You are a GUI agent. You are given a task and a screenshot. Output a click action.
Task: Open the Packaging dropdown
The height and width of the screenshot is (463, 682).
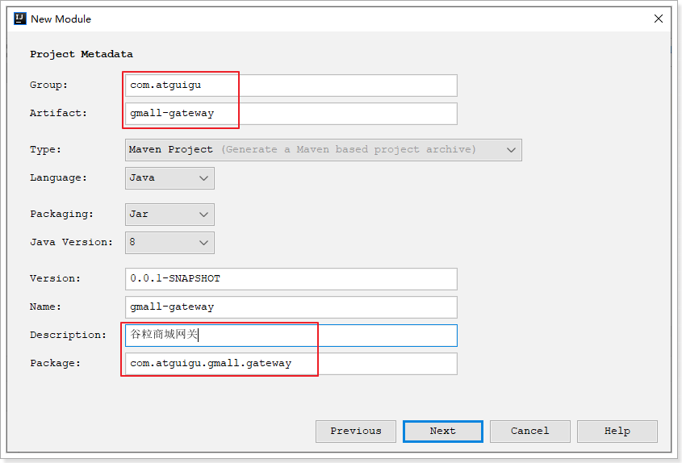click(169, 214)
